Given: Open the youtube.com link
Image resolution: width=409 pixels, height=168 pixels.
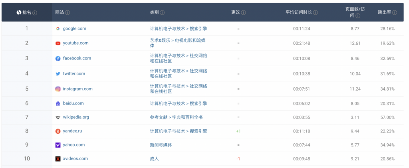Looking at the screenshot, I should click(75, 43).
